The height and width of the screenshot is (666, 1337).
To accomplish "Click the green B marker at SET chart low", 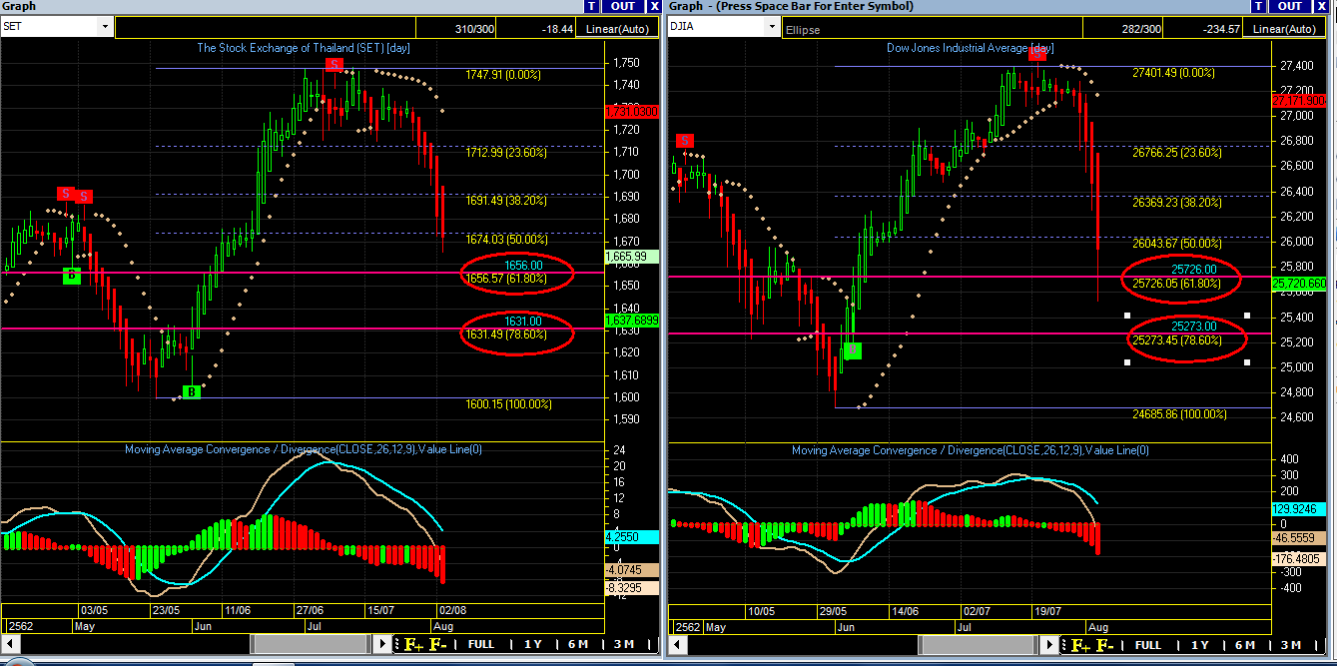I will (192, 392).
